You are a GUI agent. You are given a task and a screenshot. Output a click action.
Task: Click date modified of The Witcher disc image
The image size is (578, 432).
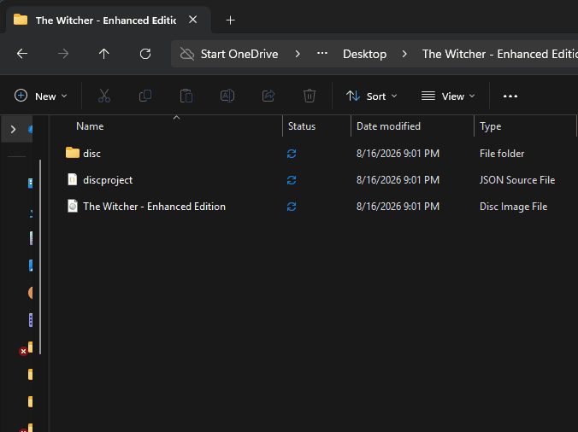coord(398,207)
